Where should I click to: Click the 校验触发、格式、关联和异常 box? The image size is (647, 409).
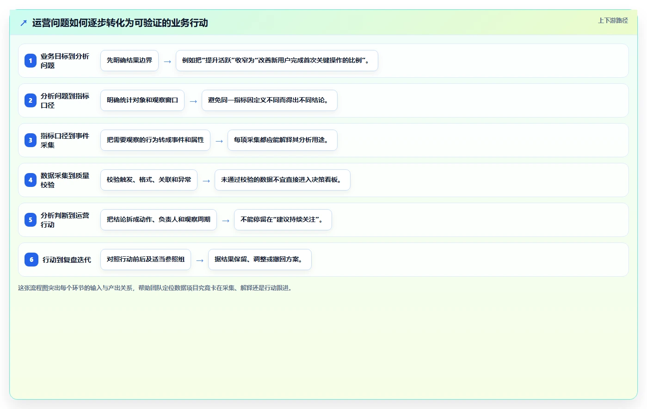point(149,180)
